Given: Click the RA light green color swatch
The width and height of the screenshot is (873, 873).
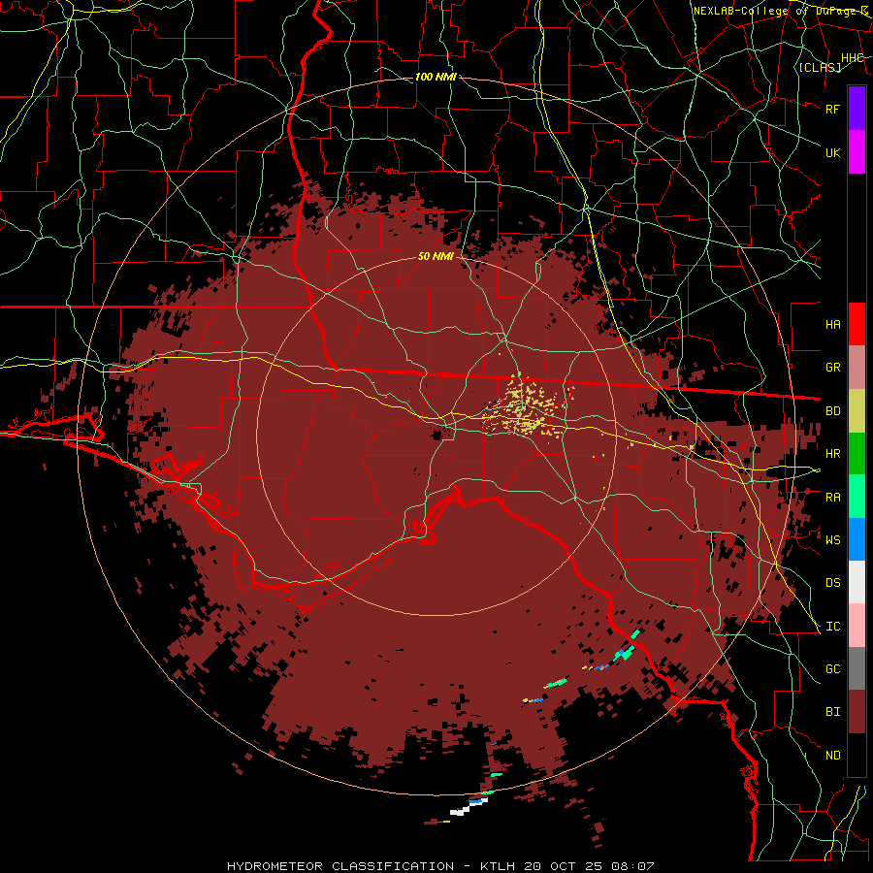Looking at the screenshot, I should click(x=857, y=497).
